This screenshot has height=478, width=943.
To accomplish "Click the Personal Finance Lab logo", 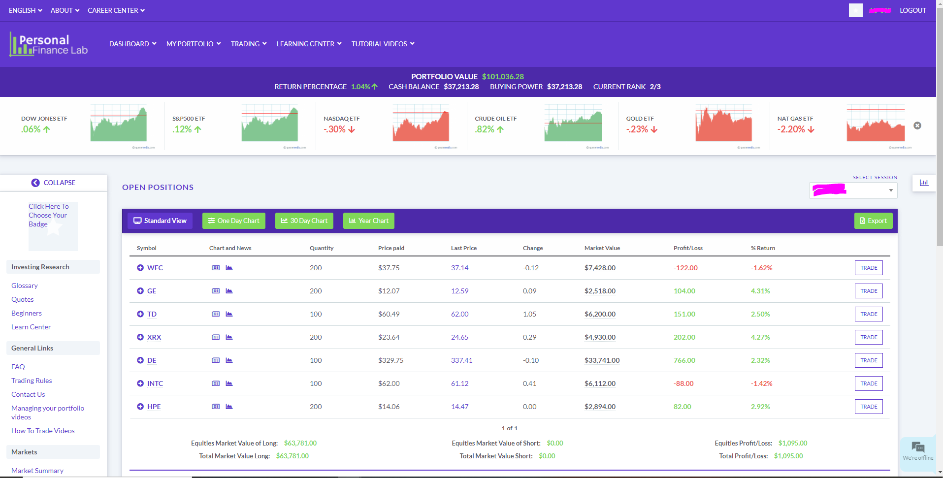I will (x=48, y=44).
